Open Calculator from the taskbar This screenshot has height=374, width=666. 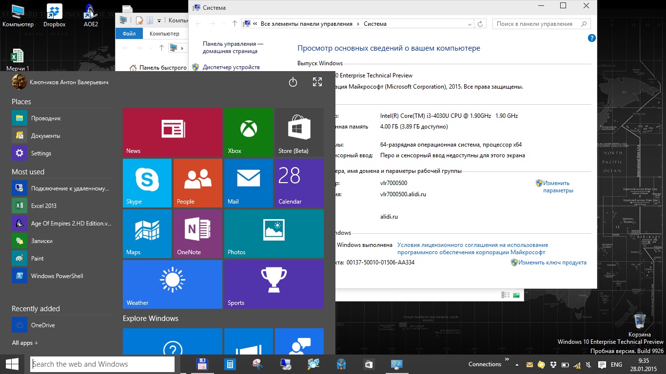[x=230, y=364]
